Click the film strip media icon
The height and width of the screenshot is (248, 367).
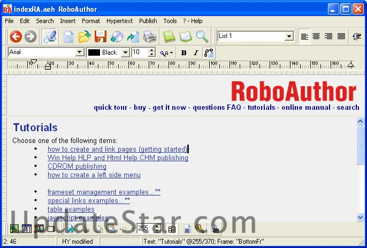[x=39, y=229]
